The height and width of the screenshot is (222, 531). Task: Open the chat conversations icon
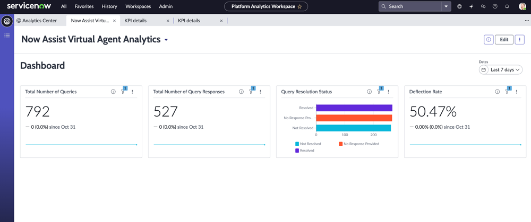483,6
